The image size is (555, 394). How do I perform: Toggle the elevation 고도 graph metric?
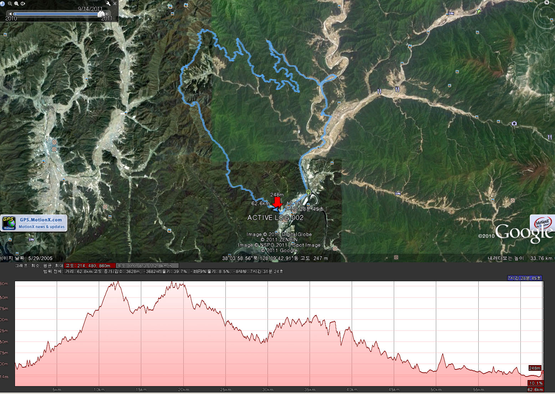(90, 266)
